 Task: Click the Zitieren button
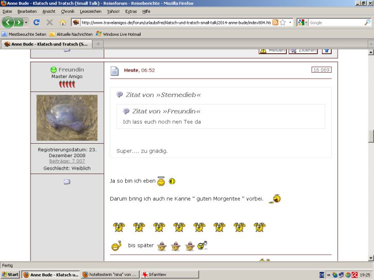303,50
